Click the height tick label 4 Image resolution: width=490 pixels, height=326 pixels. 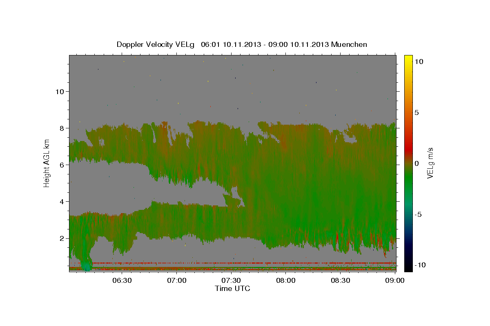coord(61,201)
